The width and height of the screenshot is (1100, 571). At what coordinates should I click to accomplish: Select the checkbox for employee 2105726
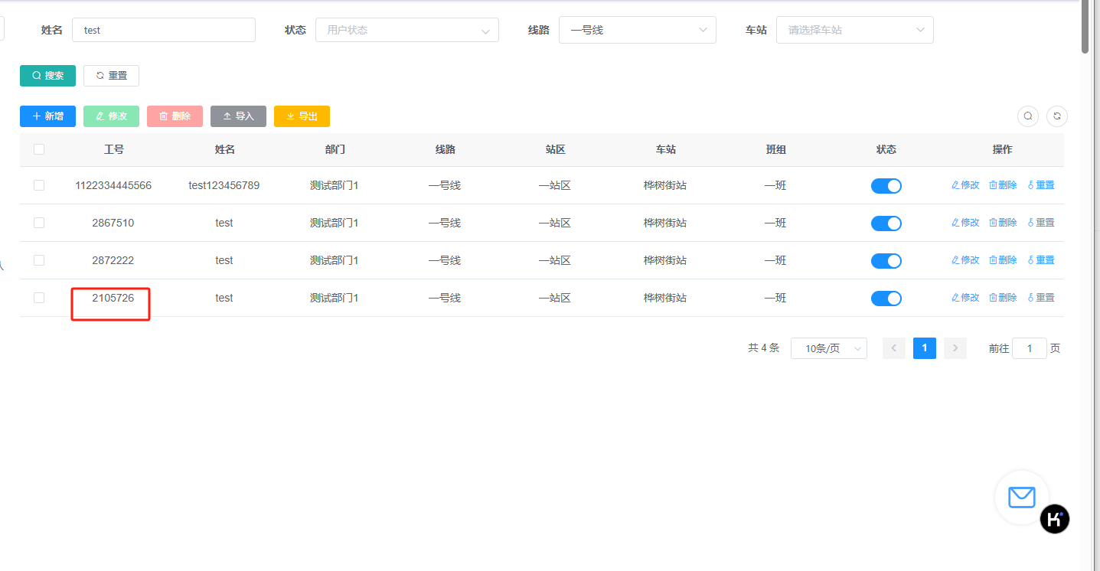[39, 298]
